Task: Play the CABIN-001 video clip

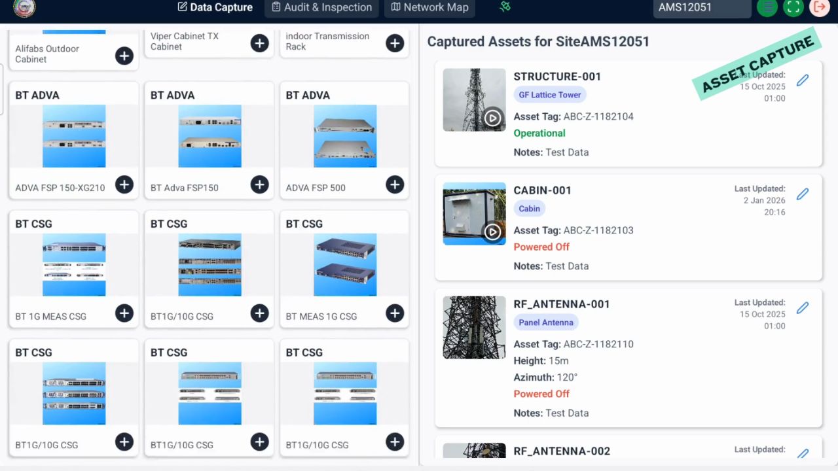Action: click(493, 232)
